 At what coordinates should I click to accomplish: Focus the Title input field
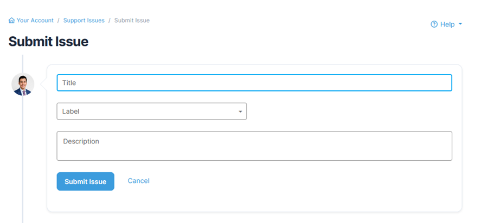coord(254,83)
